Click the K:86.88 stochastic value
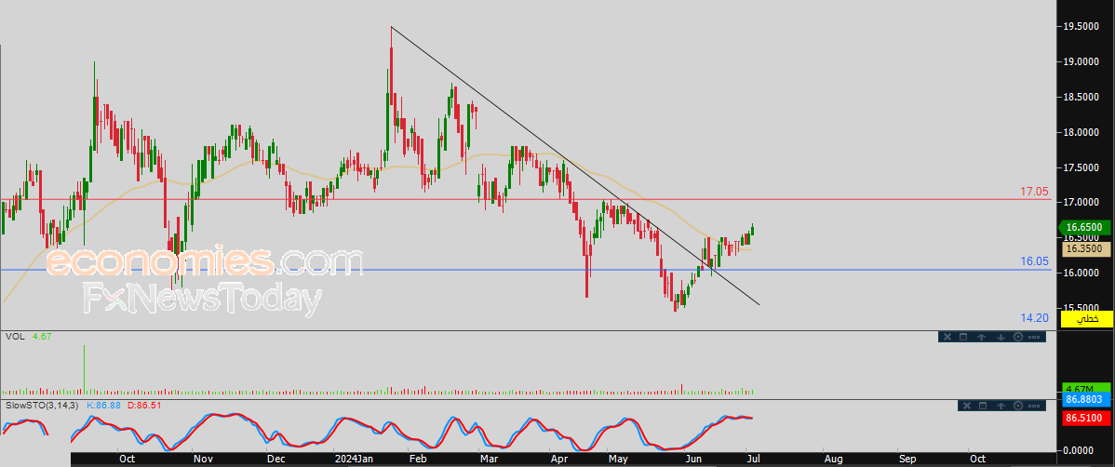The width and height of the screenshot is (1115, 467). tap(105, 406)
